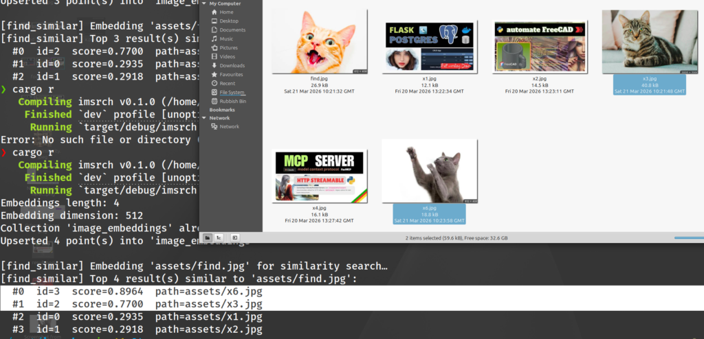Show places in the sidebar via status bar button

click(x=208, y=237)
